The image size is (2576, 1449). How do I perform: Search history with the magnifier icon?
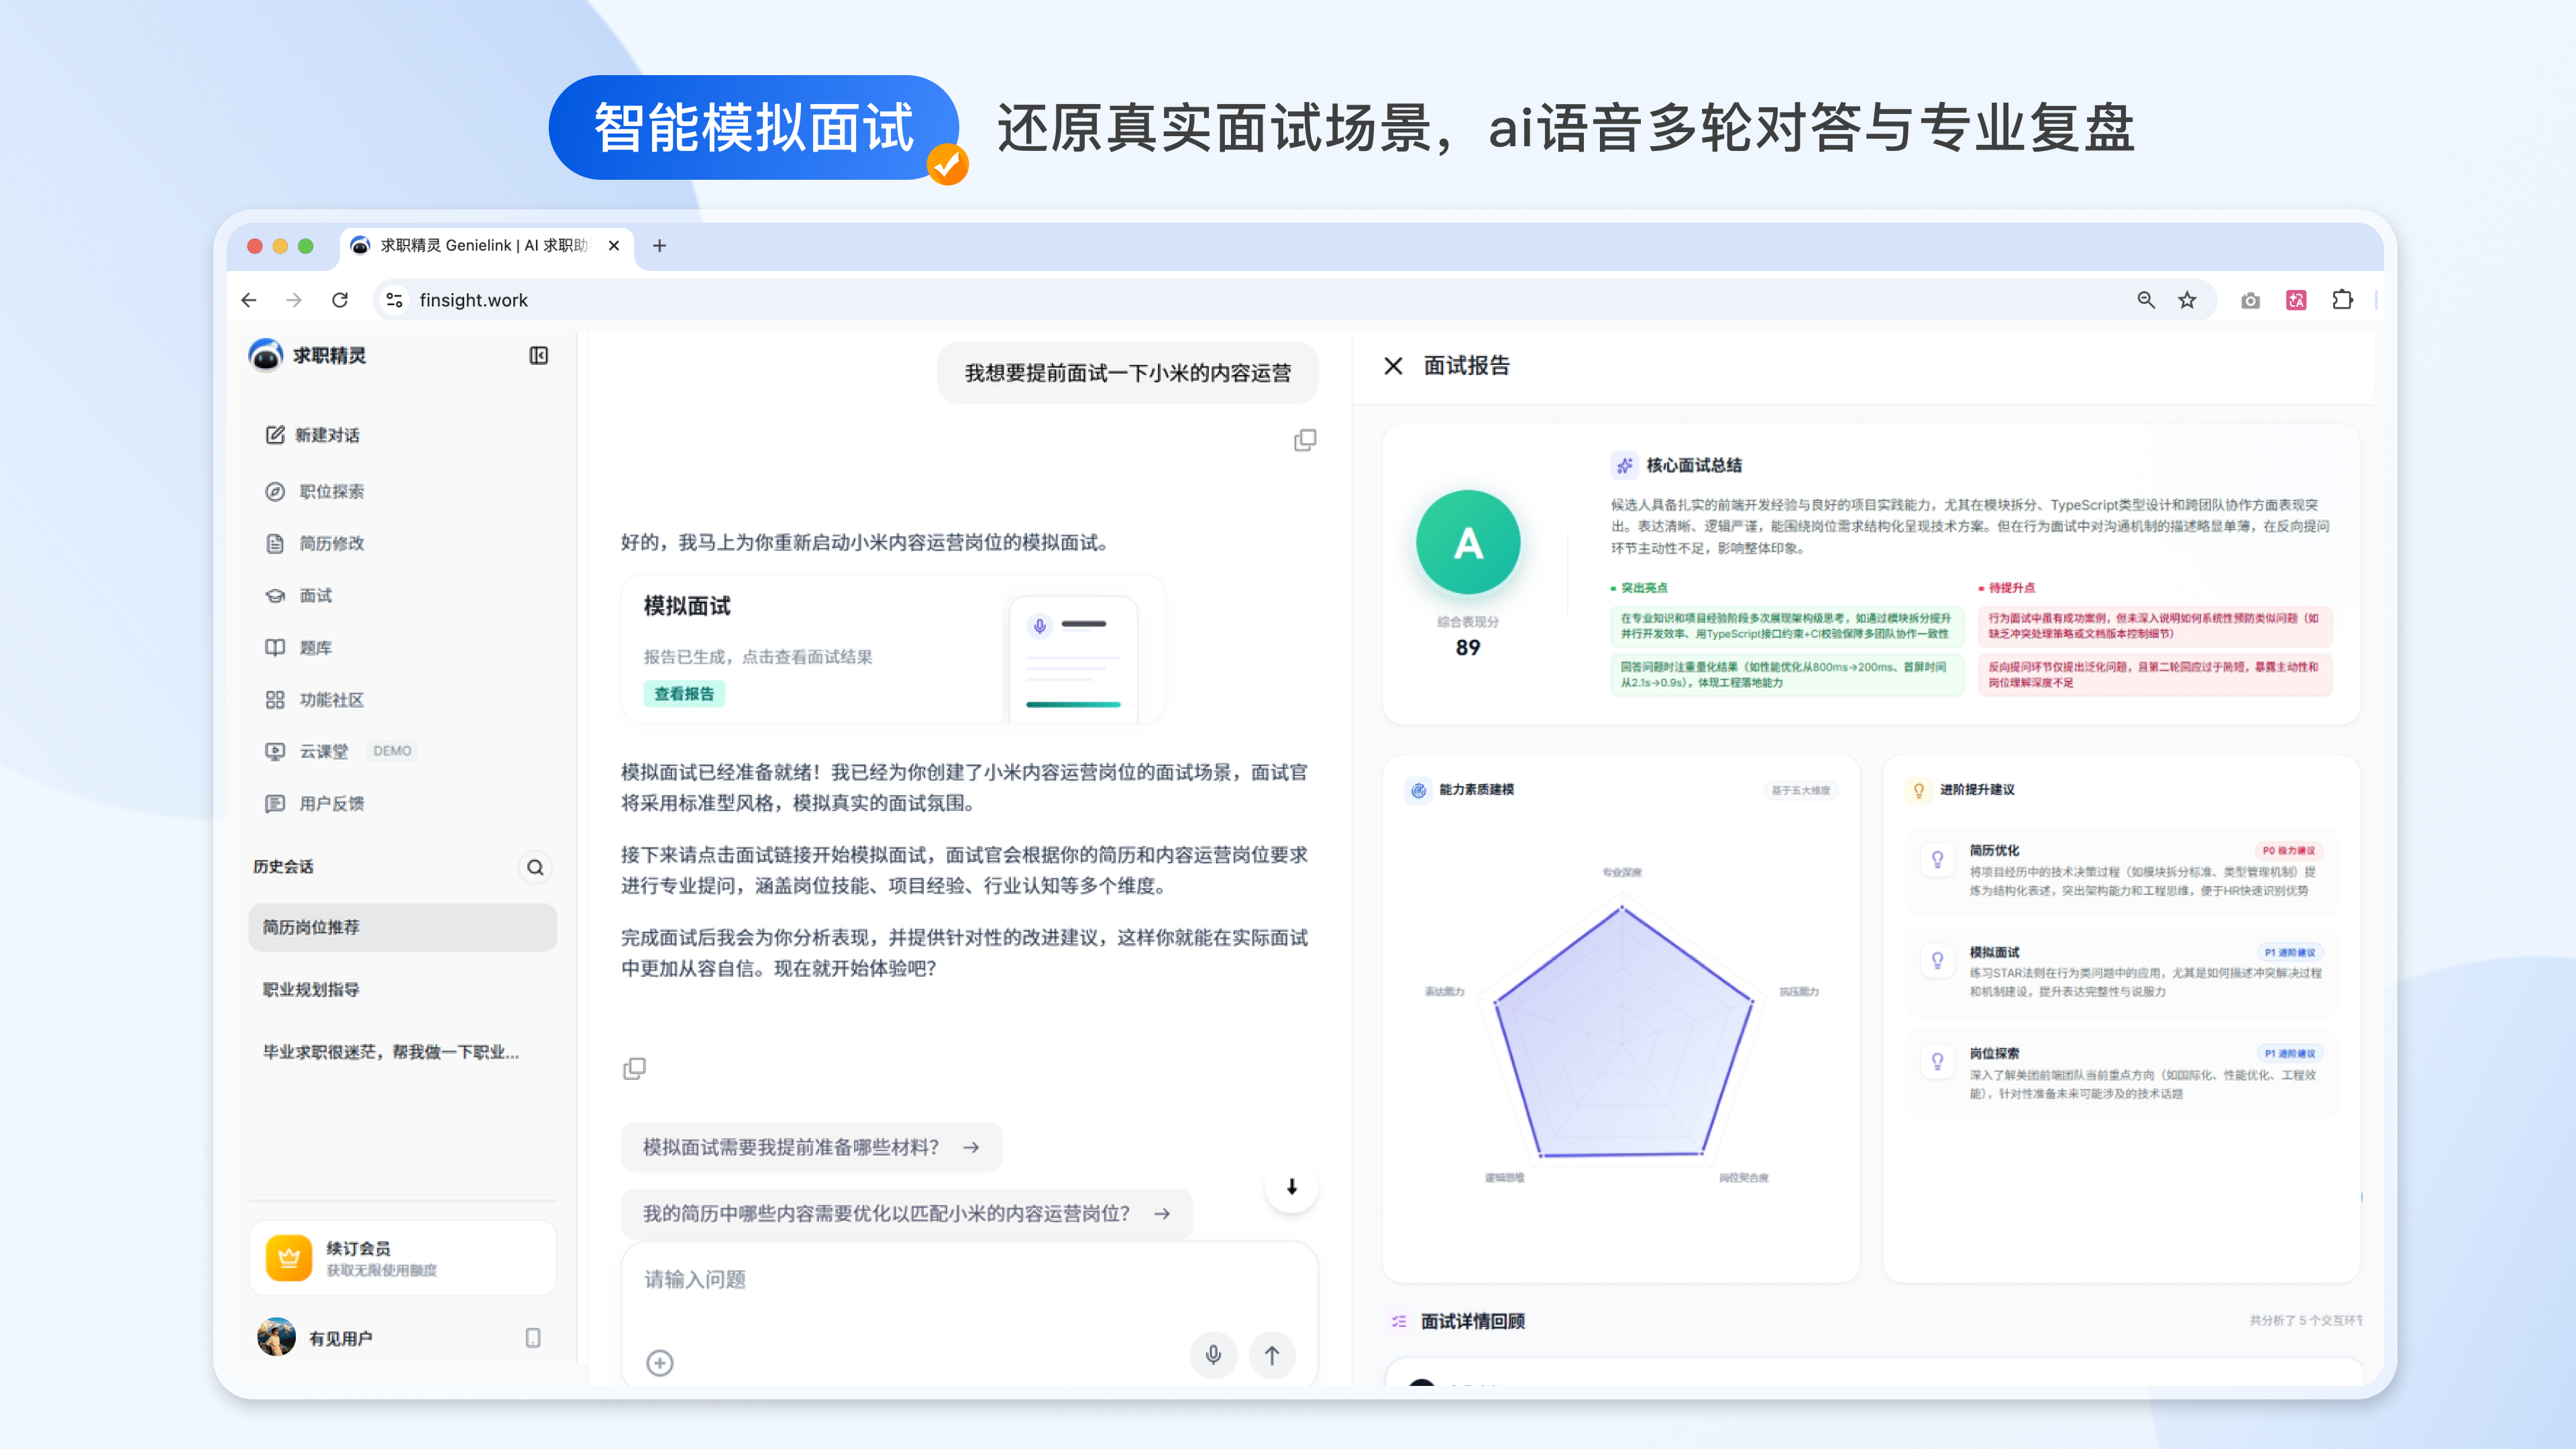(535, 867)
